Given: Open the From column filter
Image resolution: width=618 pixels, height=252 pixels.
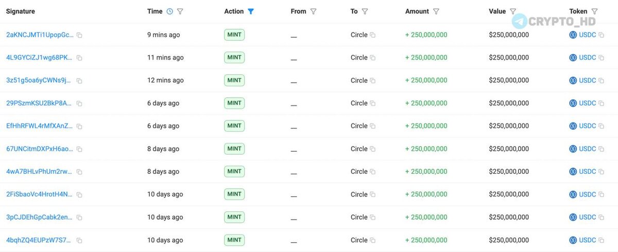Looking at the screenshot, I should click(x=313, y=11).
